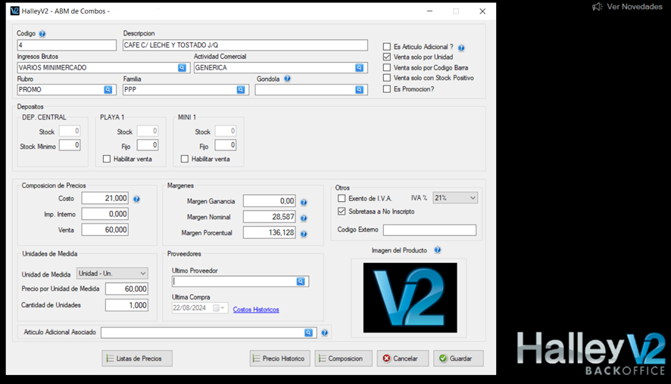Close the ABM de Combos window
This screenshot has width=671, height=384.
[x=482, y=11]
